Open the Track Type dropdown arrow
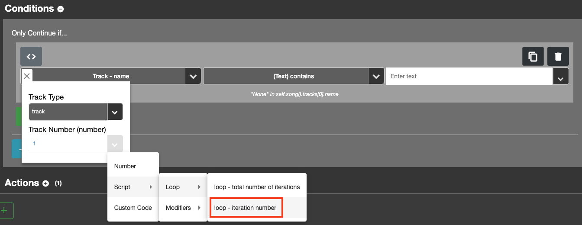 click(x=115, y=112)
